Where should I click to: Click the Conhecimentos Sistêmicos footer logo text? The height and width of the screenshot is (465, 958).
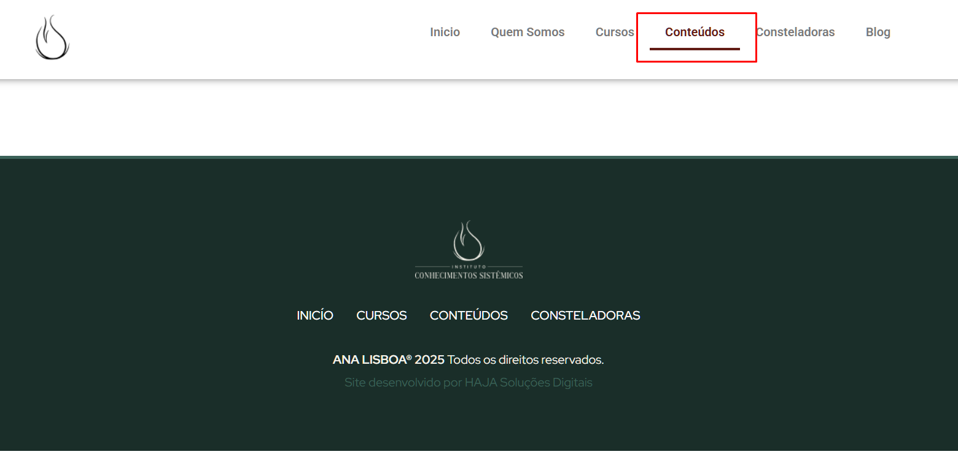pyautogui.click(x=469, y=275)
